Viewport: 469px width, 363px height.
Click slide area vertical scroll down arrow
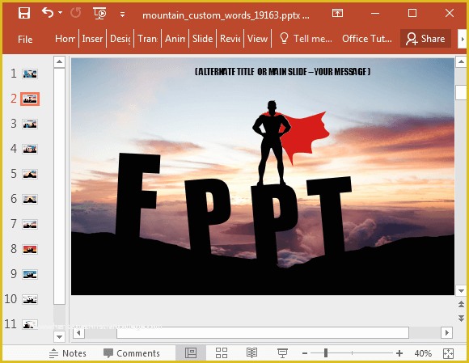pos(461,290)
